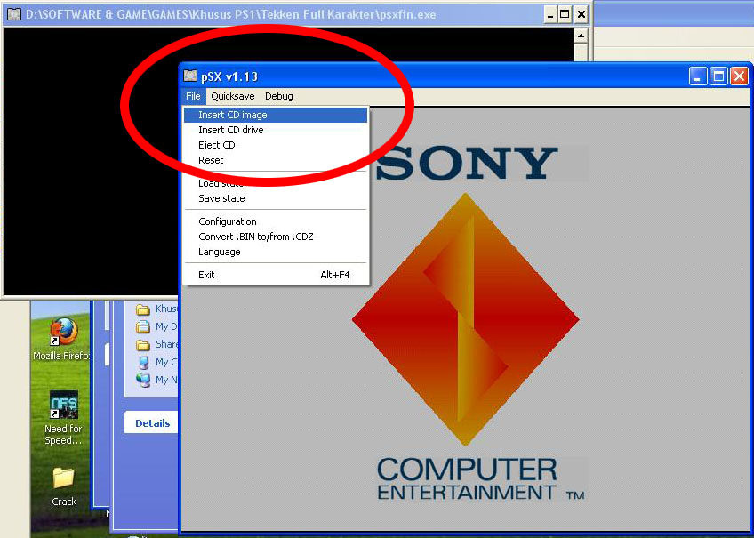Screen dimensions: 754x538
Task: Minimize the pSX v1.13 window
Action: (x=698, y=76)
